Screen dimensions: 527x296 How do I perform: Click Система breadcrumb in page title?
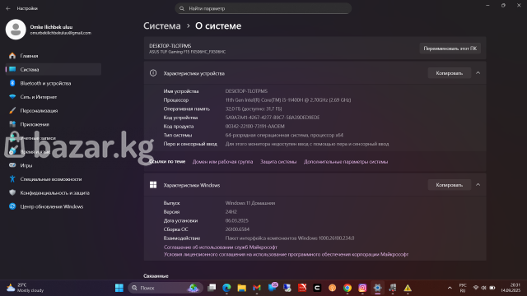coord(162,25)
